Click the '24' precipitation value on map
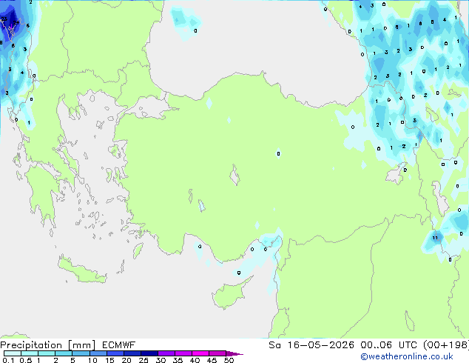This screenshot has width=469, height=363. (16, 22)
